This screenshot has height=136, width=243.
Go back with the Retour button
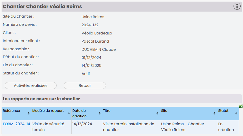click(x=85, y=85)
